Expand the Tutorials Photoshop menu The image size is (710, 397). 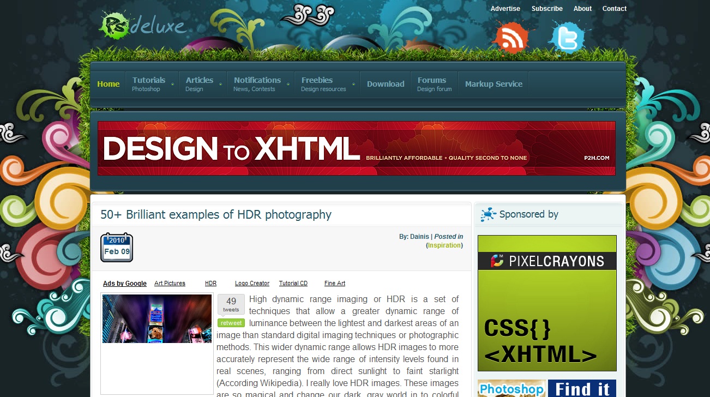(152, 84)
